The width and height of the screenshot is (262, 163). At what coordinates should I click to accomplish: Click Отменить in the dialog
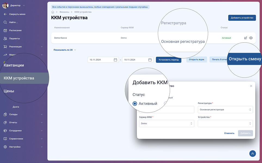point(229,133)
